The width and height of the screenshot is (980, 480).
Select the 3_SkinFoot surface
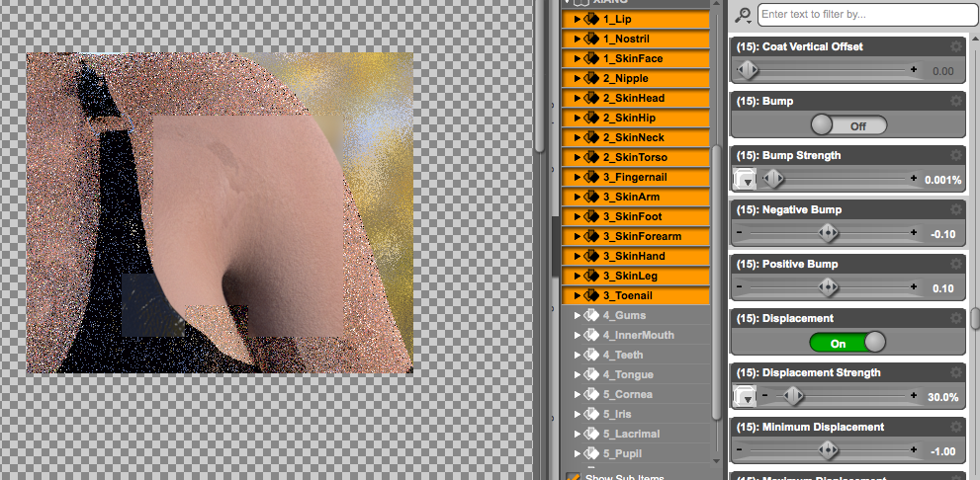pyautogui.click(x=636, y=216)
